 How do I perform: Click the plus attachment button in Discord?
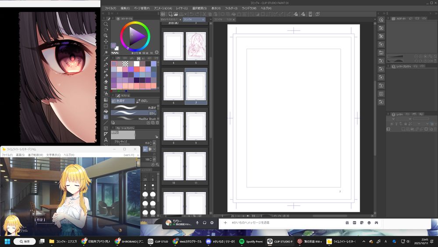tap(225, 223)
